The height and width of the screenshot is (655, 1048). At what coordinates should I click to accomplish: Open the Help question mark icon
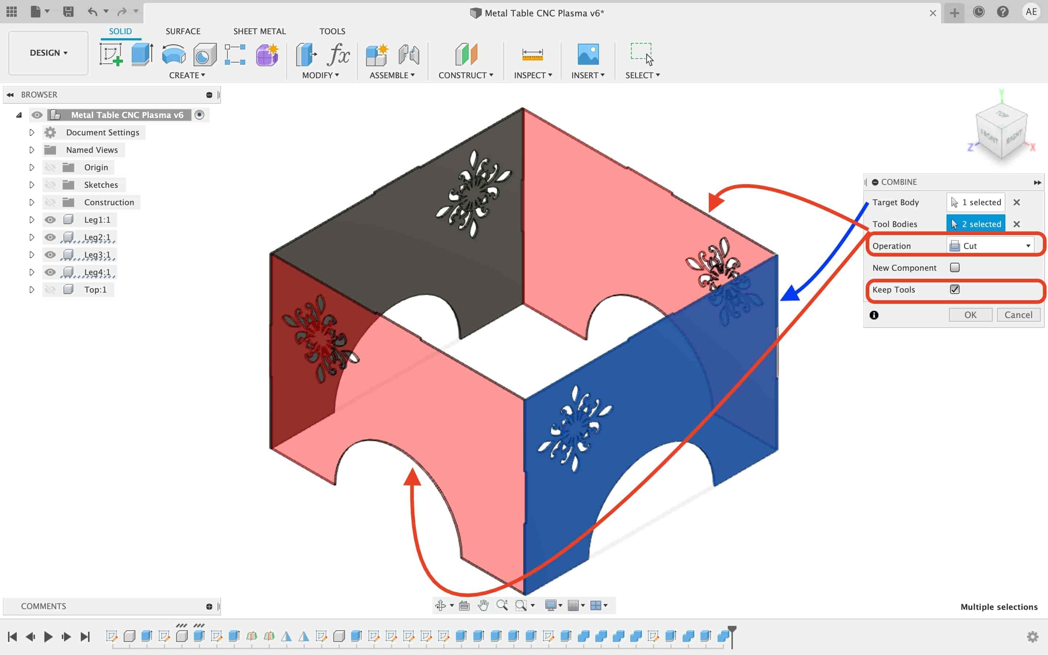[x=1003, y=12]
